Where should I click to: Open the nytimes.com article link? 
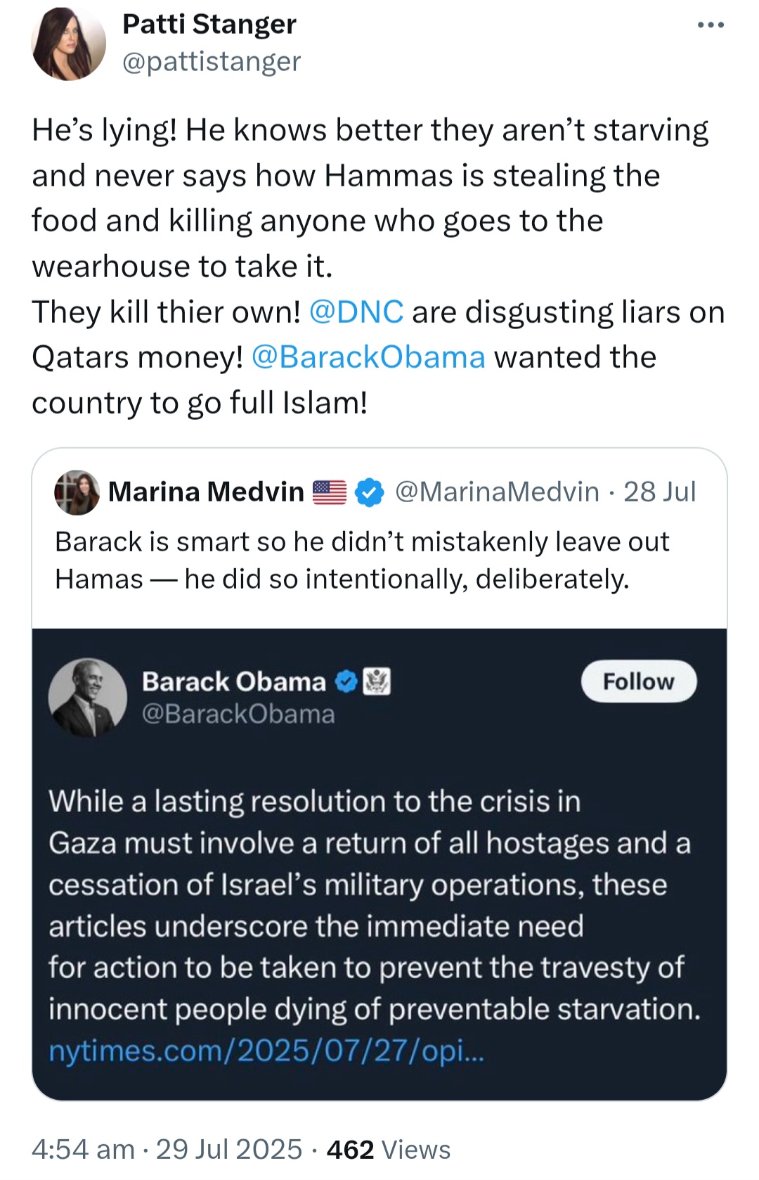pyautogui.click(x=266, y=1051)
